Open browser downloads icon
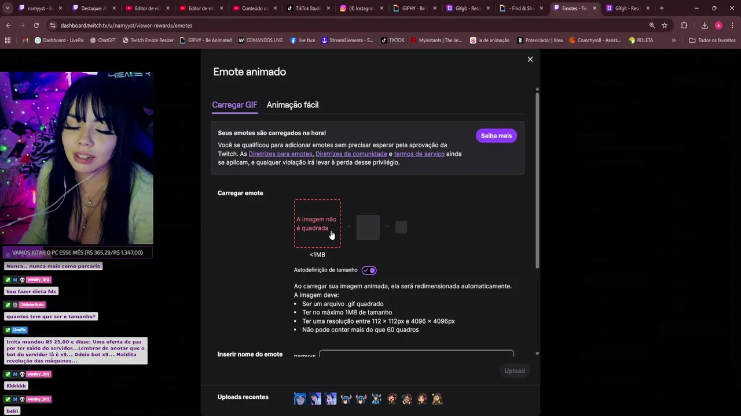This screenshot has width=741, height=416. [x=705, y=25]
